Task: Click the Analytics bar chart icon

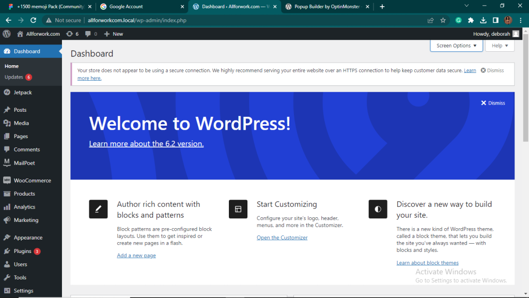Action: click(7, 207)
